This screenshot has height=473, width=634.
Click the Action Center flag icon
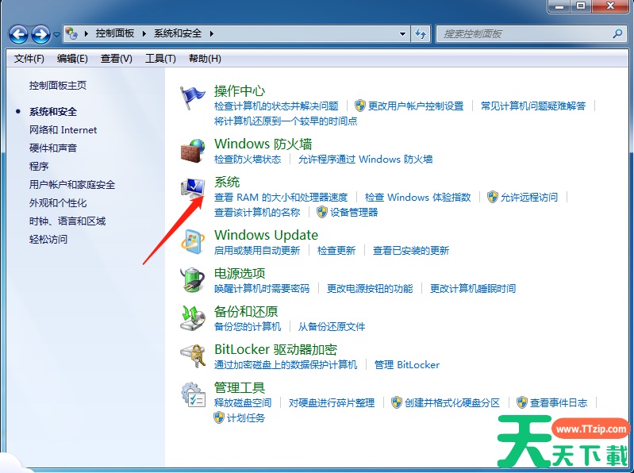(193, 98)
